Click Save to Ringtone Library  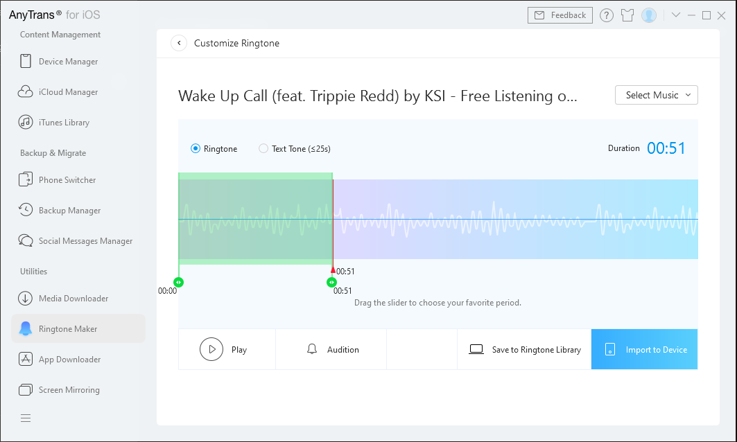tap(524, 350)
